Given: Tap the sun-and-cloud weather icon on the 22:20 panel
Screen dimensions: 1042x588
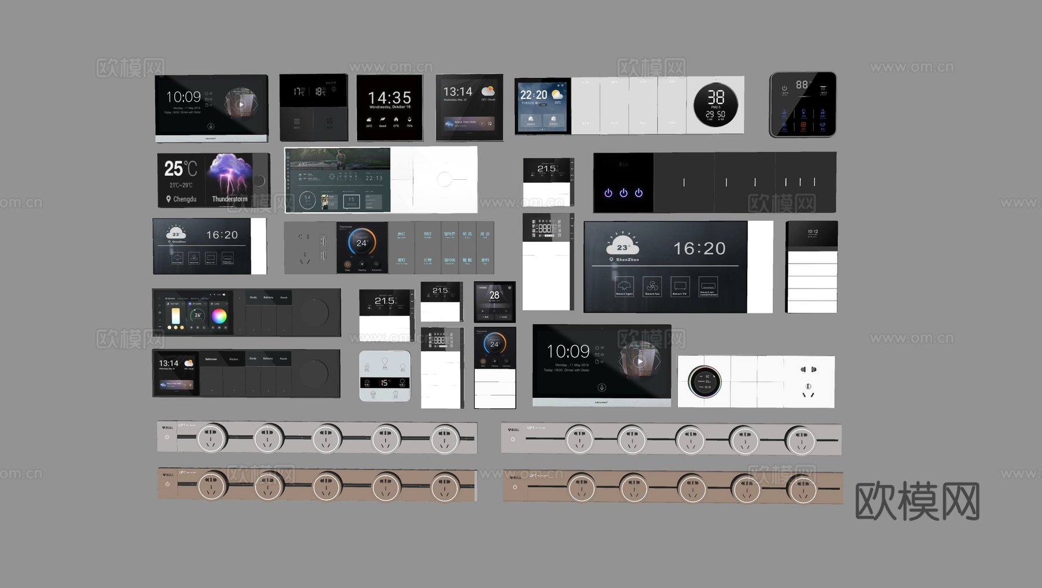Looking at the screenshot, I should [x=557, y=94].
